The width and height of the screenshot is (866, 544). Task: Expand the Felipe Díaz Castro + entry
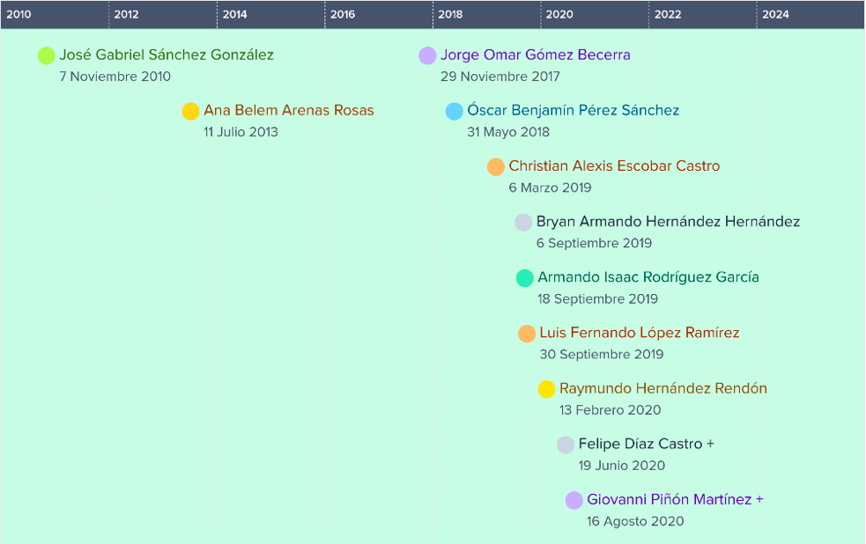[646, 445]
